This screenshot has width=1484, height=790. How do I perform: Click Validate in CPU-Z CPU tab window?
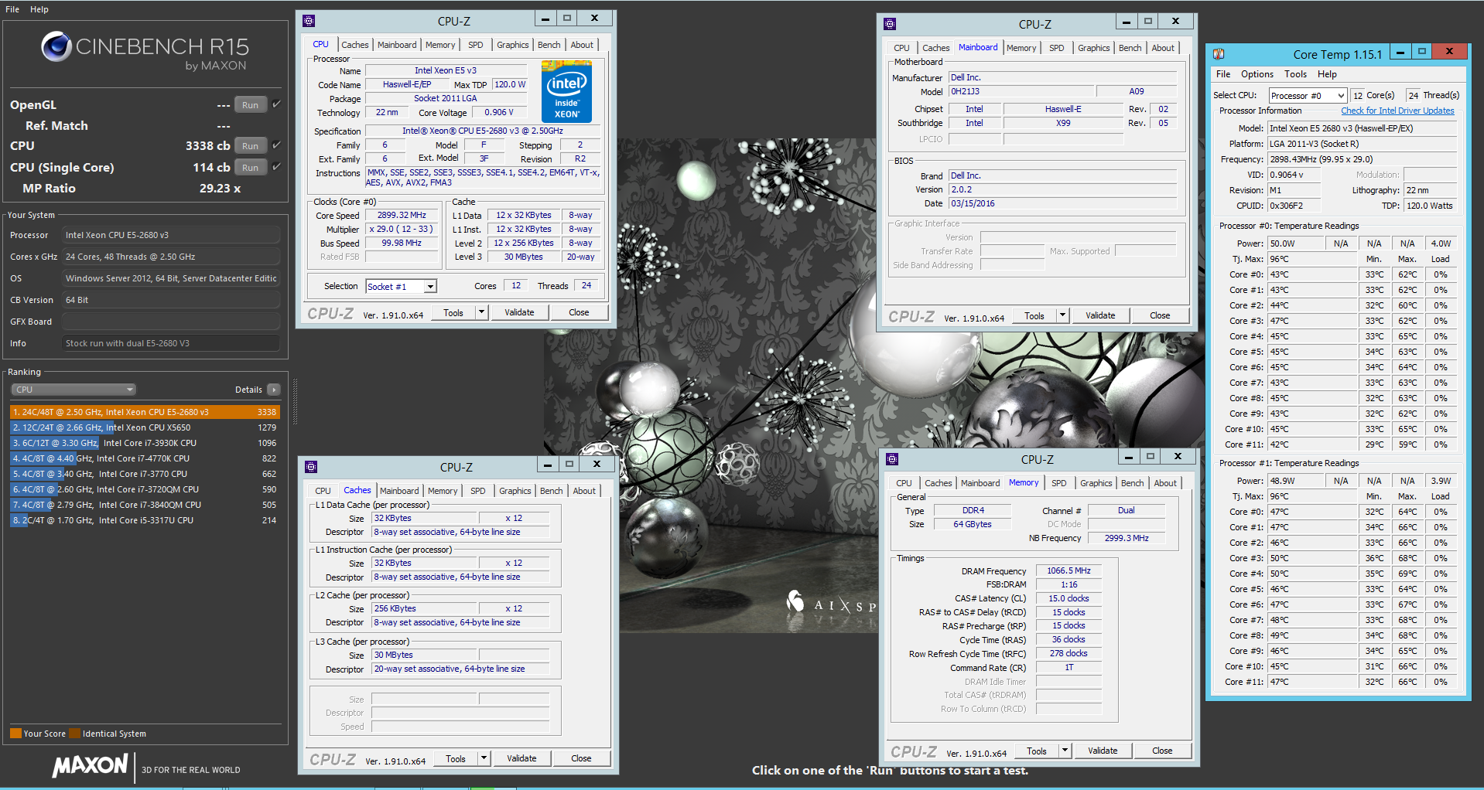pyautogui.click(x=519, y=312)
